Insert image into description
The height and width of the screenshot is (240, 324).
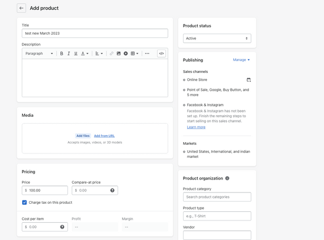click(x=119, y=54)
